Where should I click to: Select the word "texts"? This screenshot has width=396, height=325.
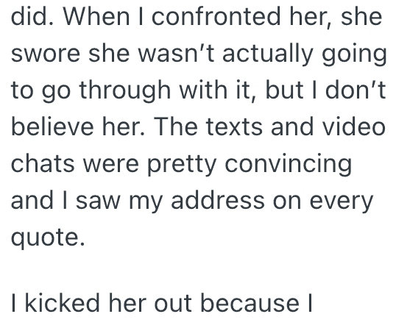[x=234, y=128]
